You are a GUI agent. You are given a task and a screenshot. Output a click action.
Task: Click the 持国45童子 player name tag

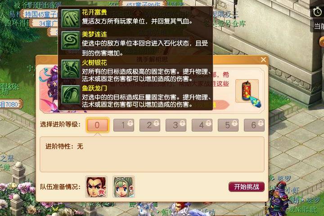pos(40,14)
